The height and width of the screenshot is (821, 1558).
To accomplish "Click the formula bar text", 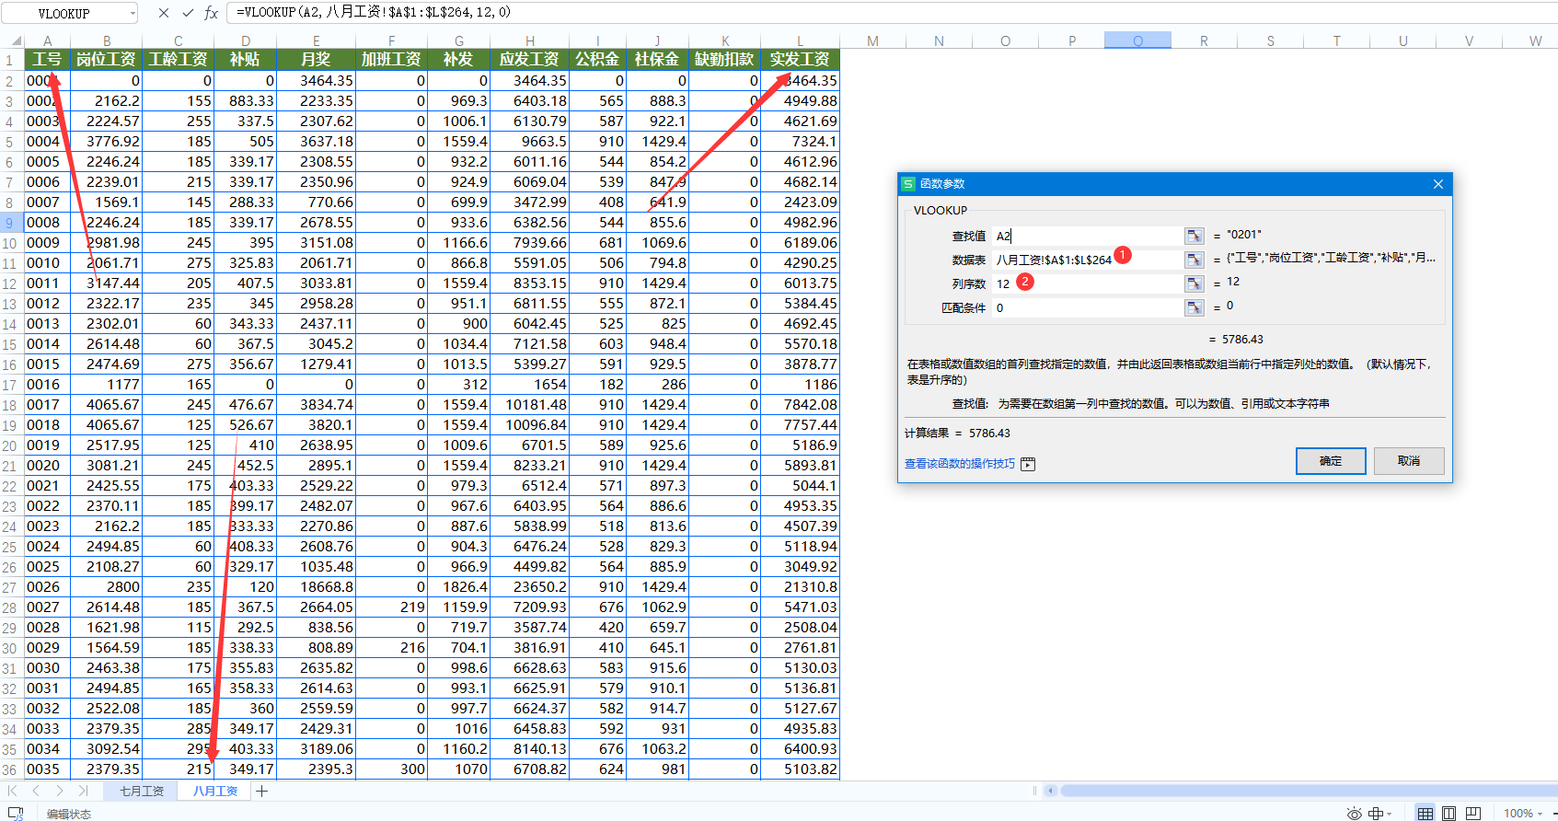I will pyautogui.click(x=374, y=12).
